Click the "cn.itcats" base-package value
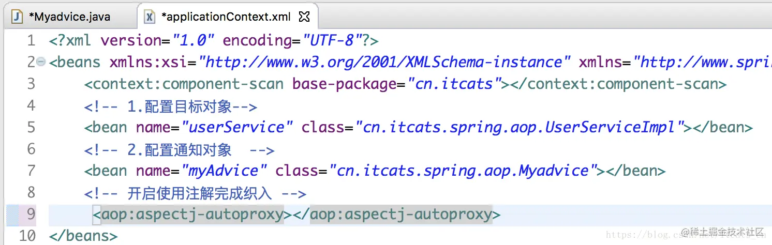 tap(454, 84)
